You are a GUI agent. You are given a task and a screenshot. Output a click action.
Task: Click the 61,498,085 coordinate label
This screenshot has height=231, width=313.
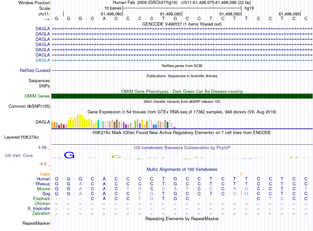[171, 14]
